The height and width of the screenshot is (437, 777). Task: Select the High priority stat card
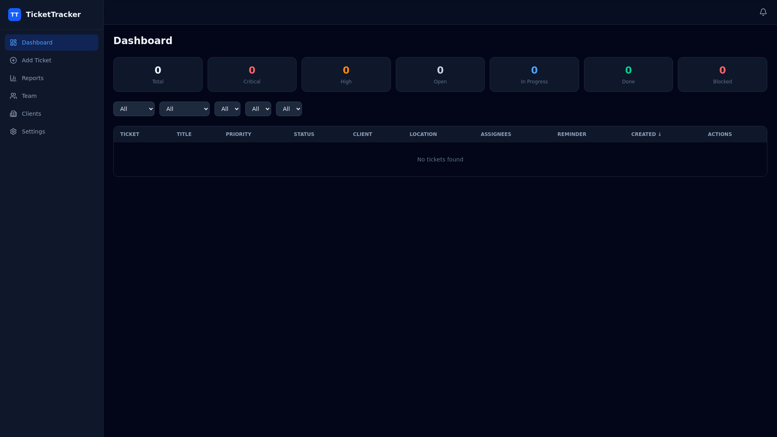click(x=346, y=74)
